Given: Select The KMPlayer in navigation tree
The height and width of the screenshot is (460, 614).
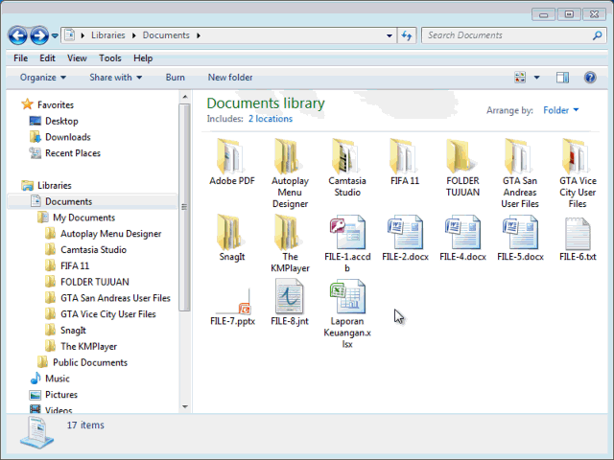Looking at the screenshot, I should tap(81, 347).
